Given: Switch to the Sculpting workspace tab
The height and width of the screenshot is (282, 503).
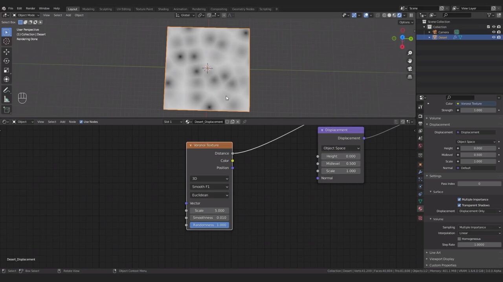Looking at the screenshot, I should coord(105,9).
